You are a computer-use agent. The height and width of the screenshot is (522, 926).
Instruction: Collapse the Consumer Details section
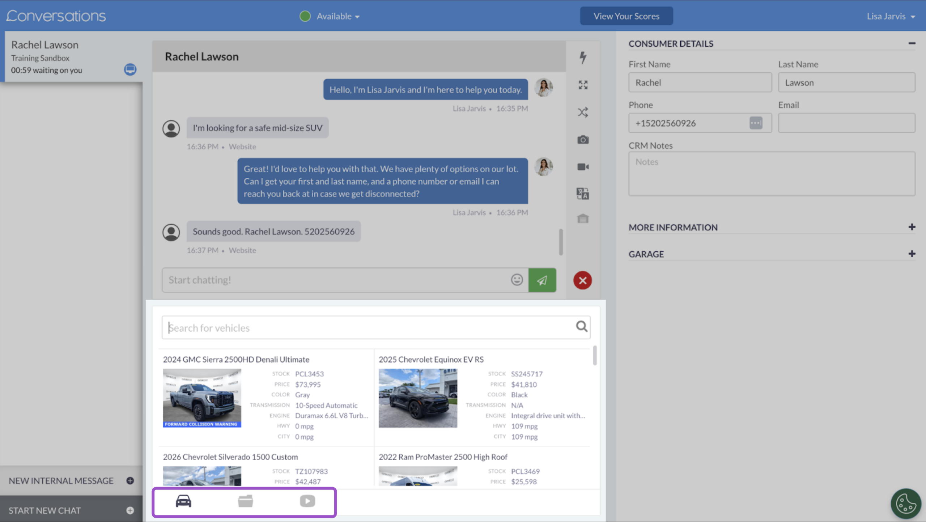pyautogui.click(x=912, y=43)
